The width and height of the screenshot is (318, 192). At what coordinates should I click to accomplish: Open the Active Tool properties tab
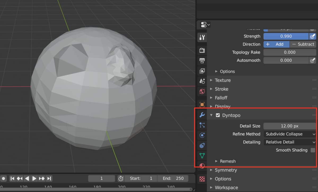[202, 37]
